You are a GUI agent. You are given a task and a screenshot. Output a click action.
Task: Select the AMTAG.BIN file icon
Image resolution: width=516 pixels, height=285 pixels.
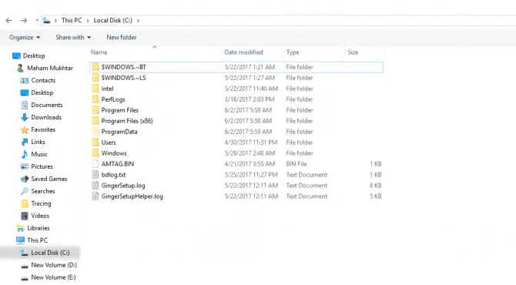click(x=95, y=164)
